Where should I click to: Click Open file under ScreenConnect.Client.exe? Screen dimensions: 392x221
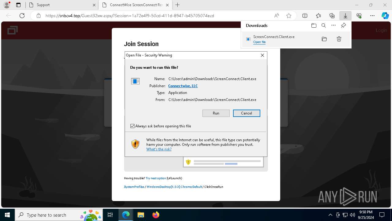(x=259, y=42)
